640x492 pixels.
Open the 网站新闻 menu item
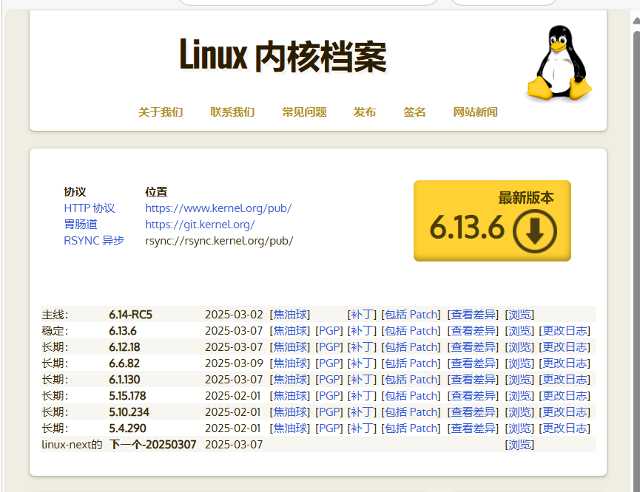(475, 112)
